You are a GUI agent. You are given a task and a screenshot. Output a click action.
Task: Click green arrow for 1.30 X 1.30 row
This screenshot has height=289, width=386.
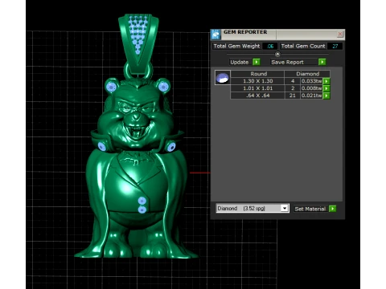pyautogui.click(x=326, y=81)
